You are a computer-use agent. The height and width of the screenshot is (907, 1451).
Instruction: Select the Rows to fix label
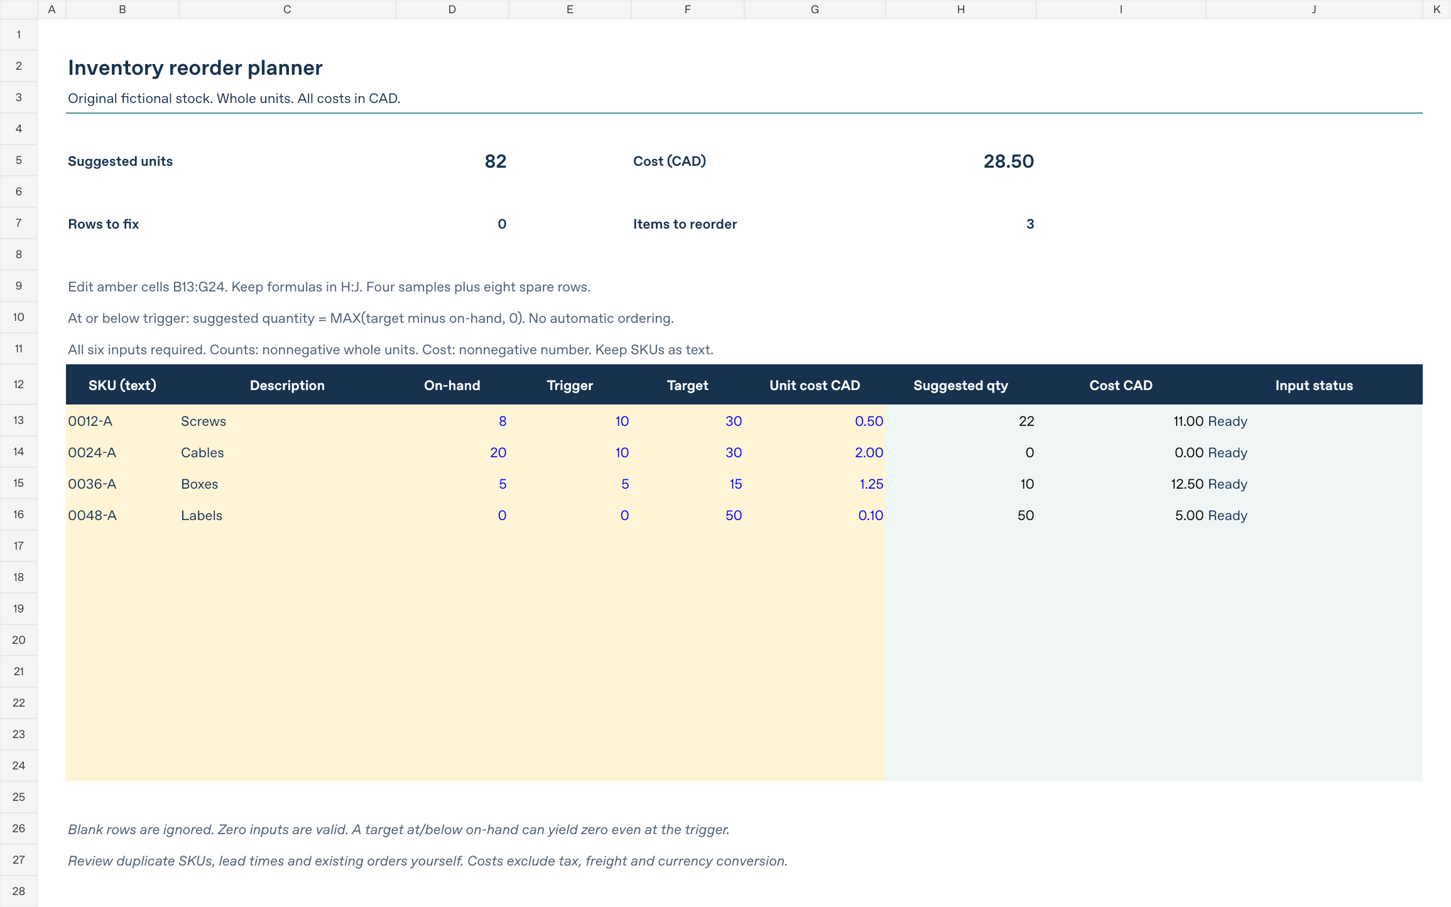[x=103, y=224]
